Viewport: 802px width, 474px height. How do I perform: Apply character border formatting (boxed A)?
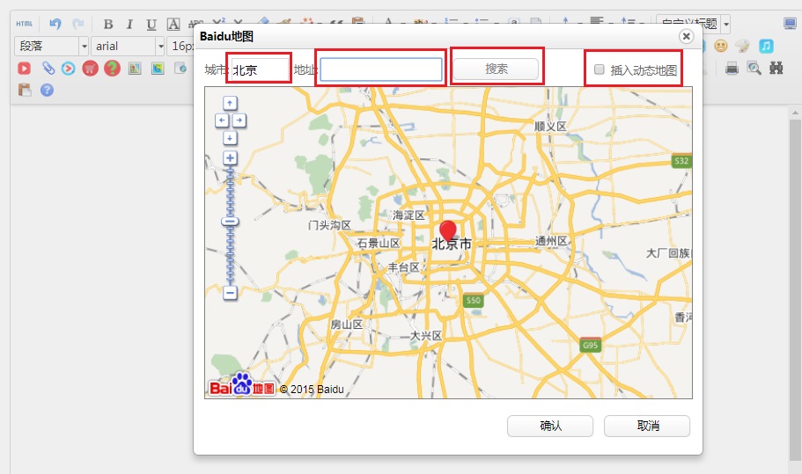173,24
